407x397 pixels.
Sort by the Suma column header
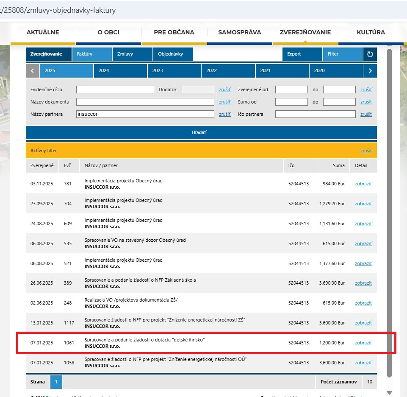click(x=338, y=165)
